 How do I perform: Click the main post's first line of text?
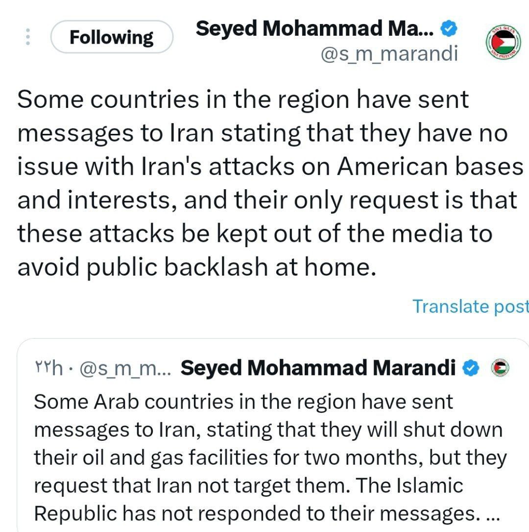click(x=243, y=100)
